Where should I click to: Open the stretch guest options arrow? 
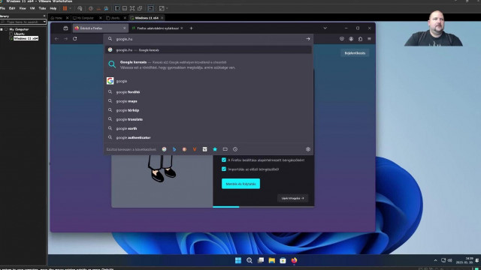pos(167,8)
